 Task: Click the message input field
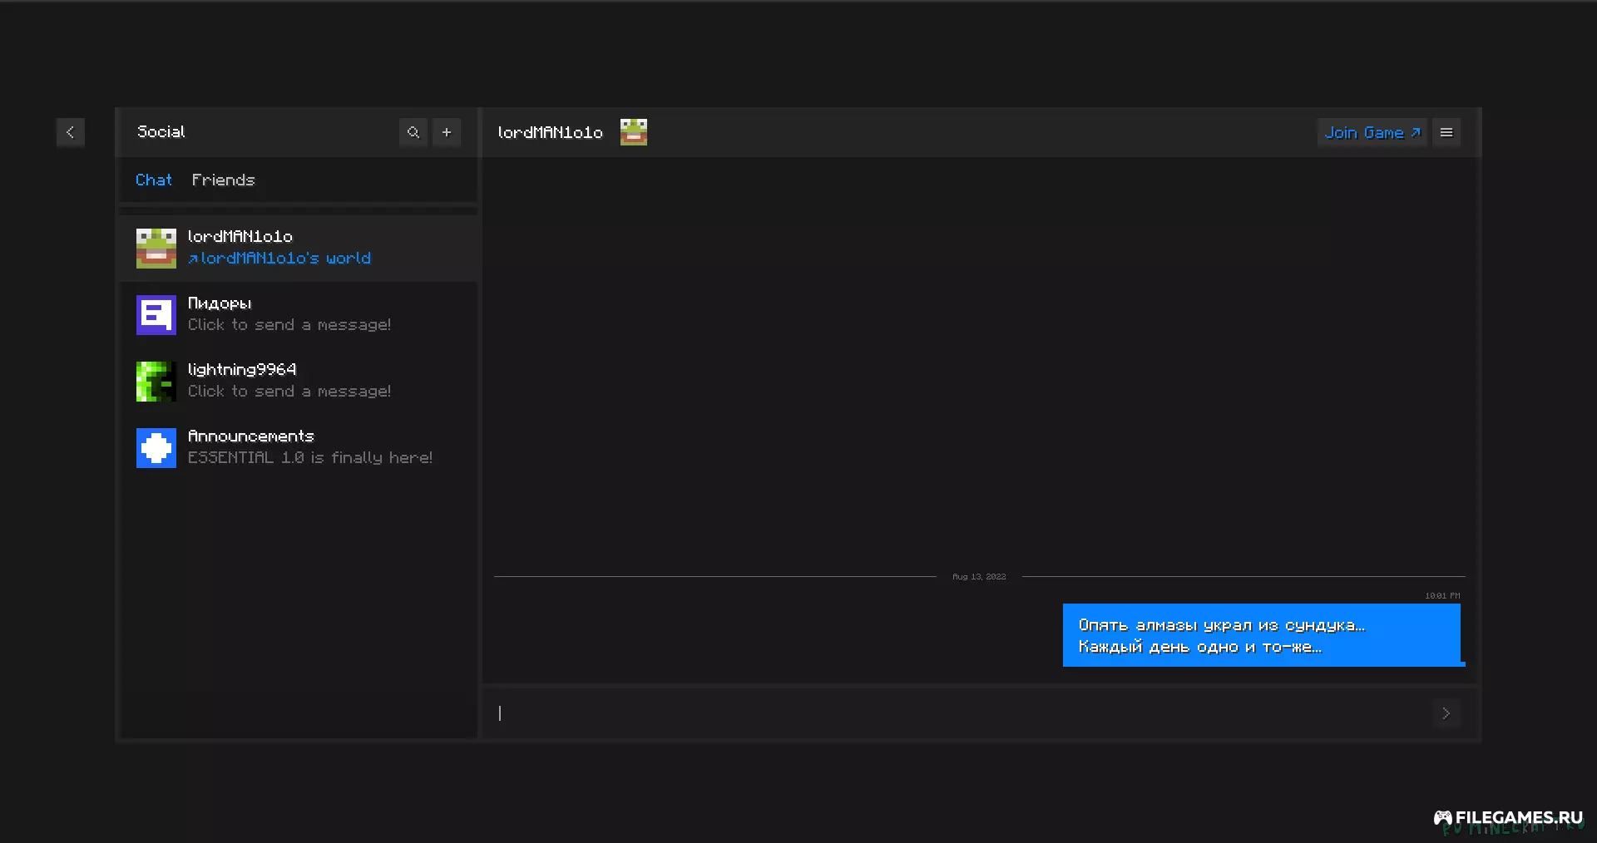point(957,713)
